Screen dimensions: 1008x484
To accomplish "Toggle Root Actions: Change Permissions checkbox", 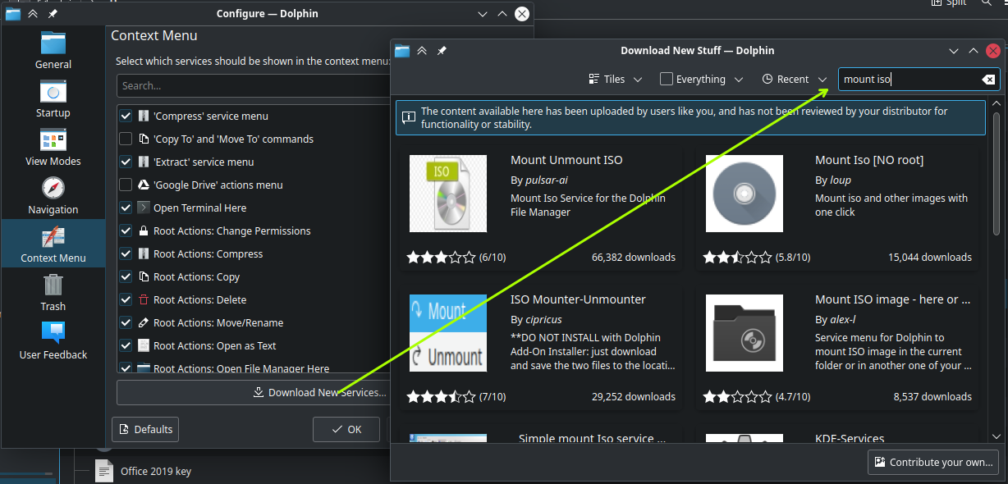I will tap(126, 231).
